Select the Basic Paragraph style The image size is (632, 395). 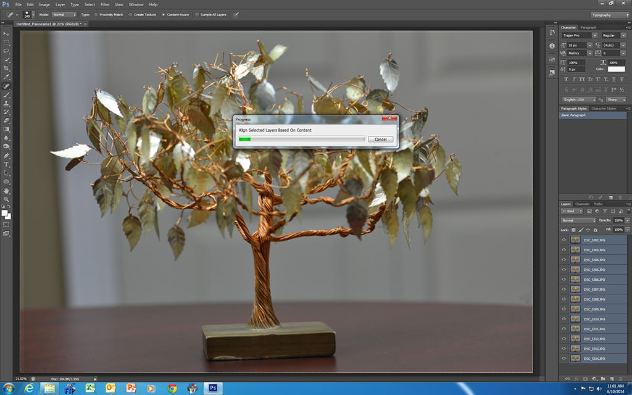pos(592,115)
